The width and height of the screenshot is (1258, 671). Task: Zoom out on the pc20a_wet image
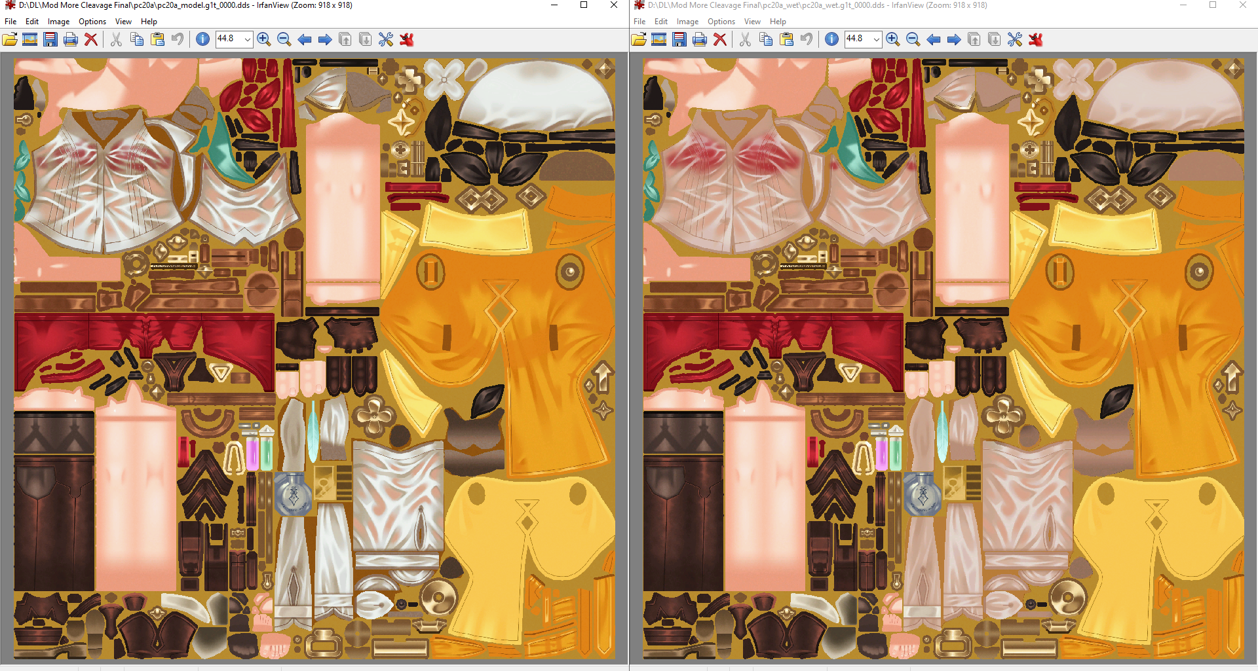(x=913, y=39)
